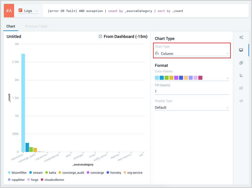Click the clock icon beside From Dashboard
This screenshot has height=188, width=252.
point(100,37)
